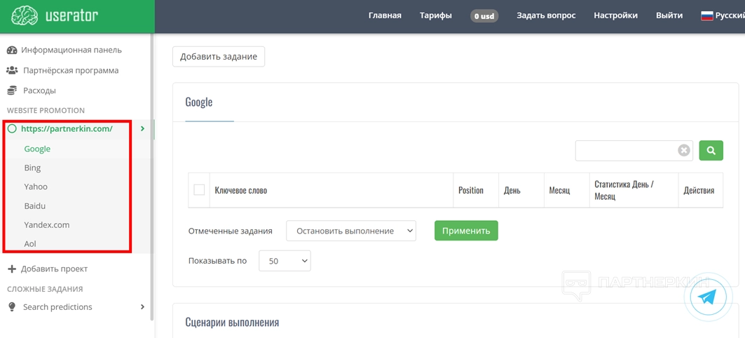Select Baidu in the sidebar

pos(34,206)
